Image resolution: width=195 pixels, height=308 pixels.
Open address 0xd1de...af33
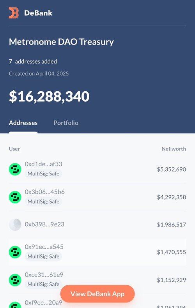(43, 164)
